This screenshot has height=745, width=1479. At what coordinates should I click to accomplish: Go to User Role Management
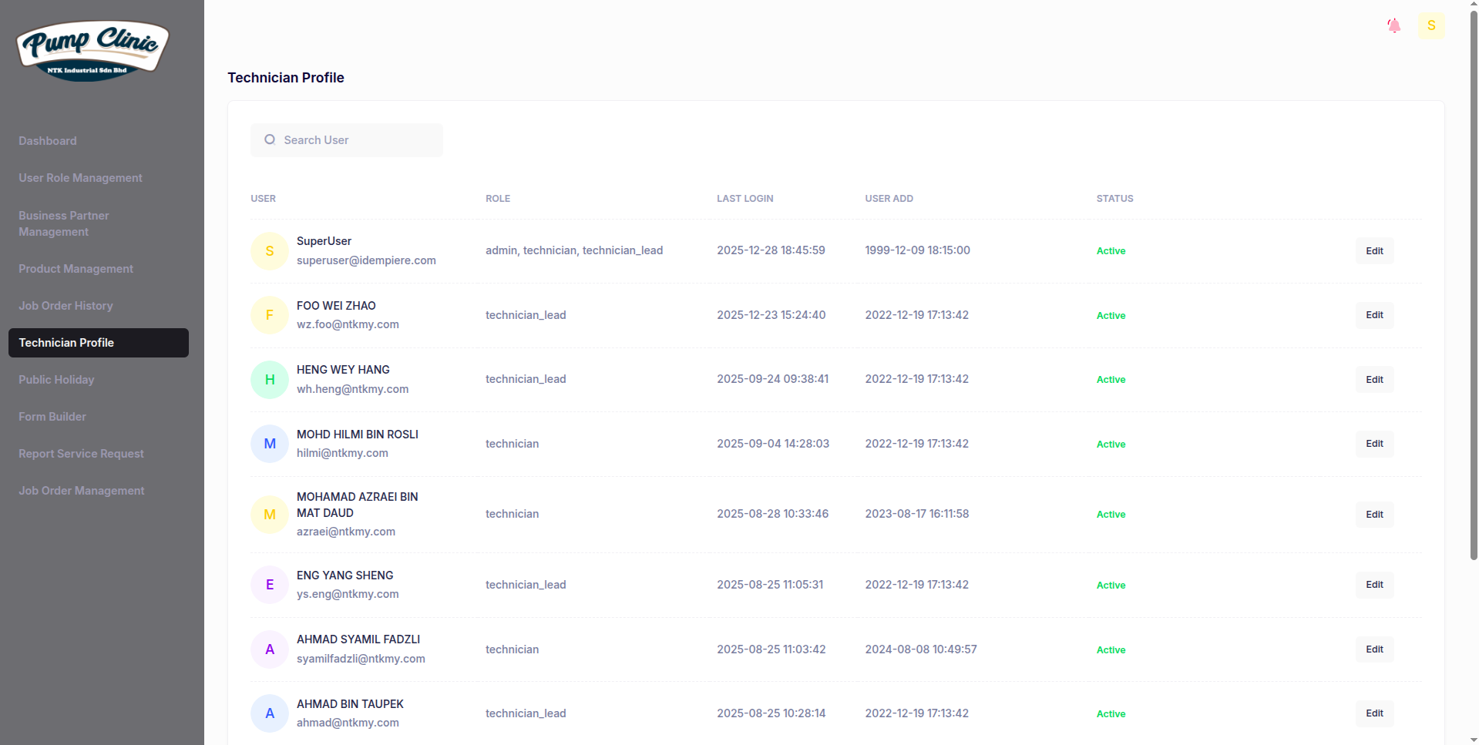80,178
